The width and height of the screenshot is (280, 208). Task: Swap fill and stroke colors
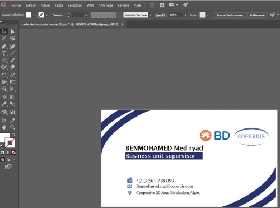(14, 135)
